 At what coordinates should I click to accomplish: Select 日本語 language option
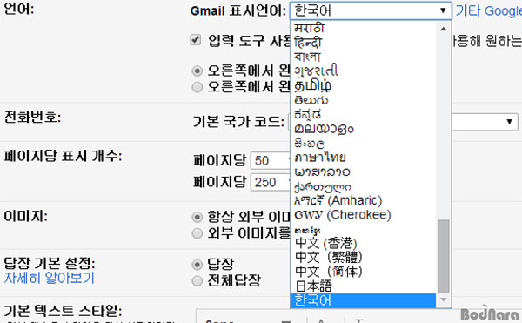313,286
